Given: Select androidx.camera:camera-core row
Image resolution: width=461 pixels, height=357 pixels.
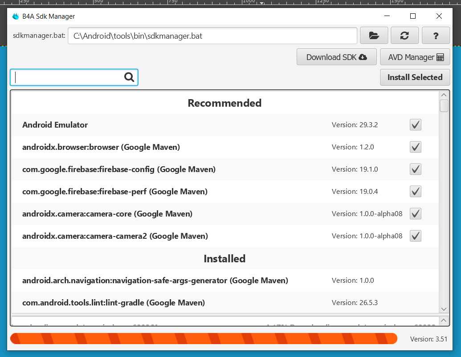Looking at the screenshot, I should (225, 213).
